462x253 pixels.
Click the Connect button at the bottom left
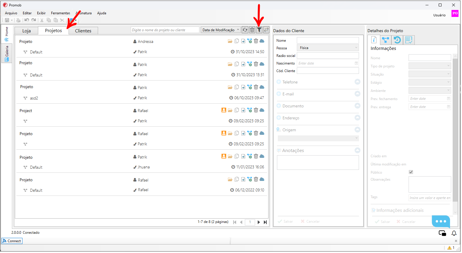pos(12,241)
